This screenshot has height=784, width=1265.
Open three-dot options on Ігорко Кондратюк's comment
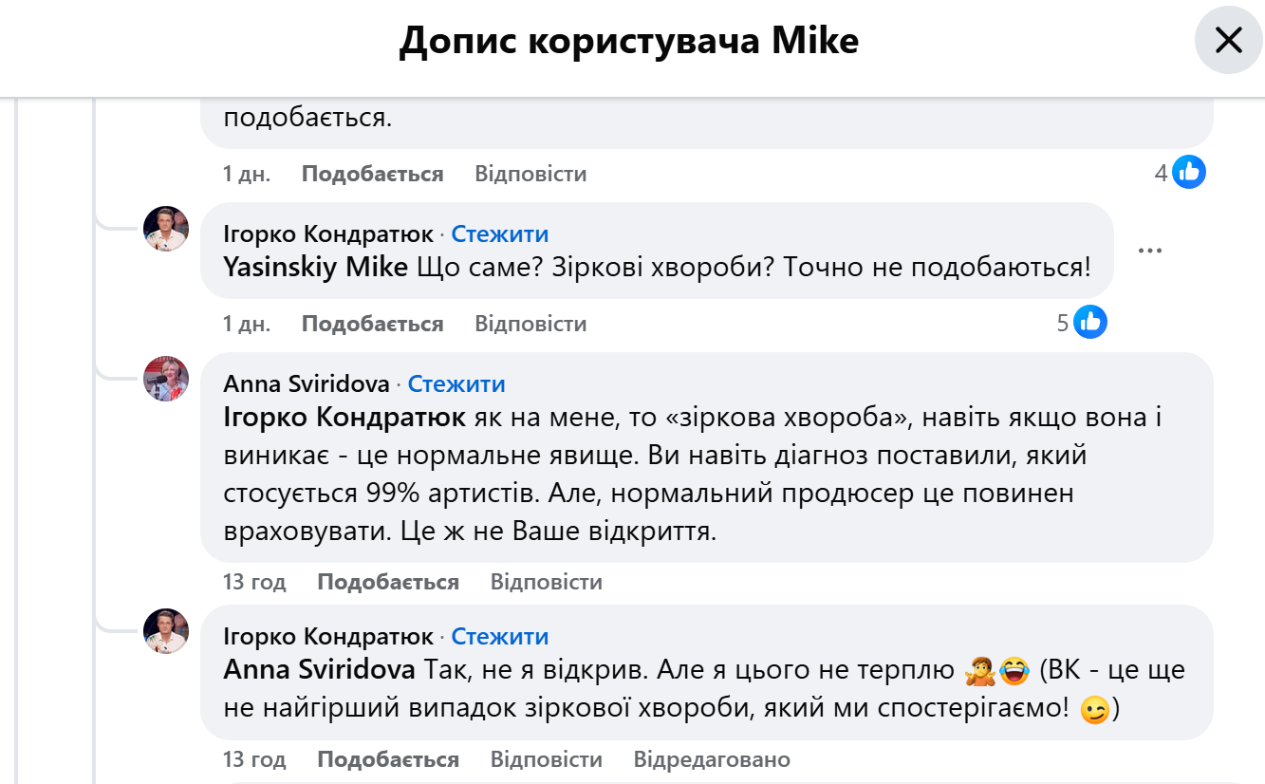coord(1149,251)
